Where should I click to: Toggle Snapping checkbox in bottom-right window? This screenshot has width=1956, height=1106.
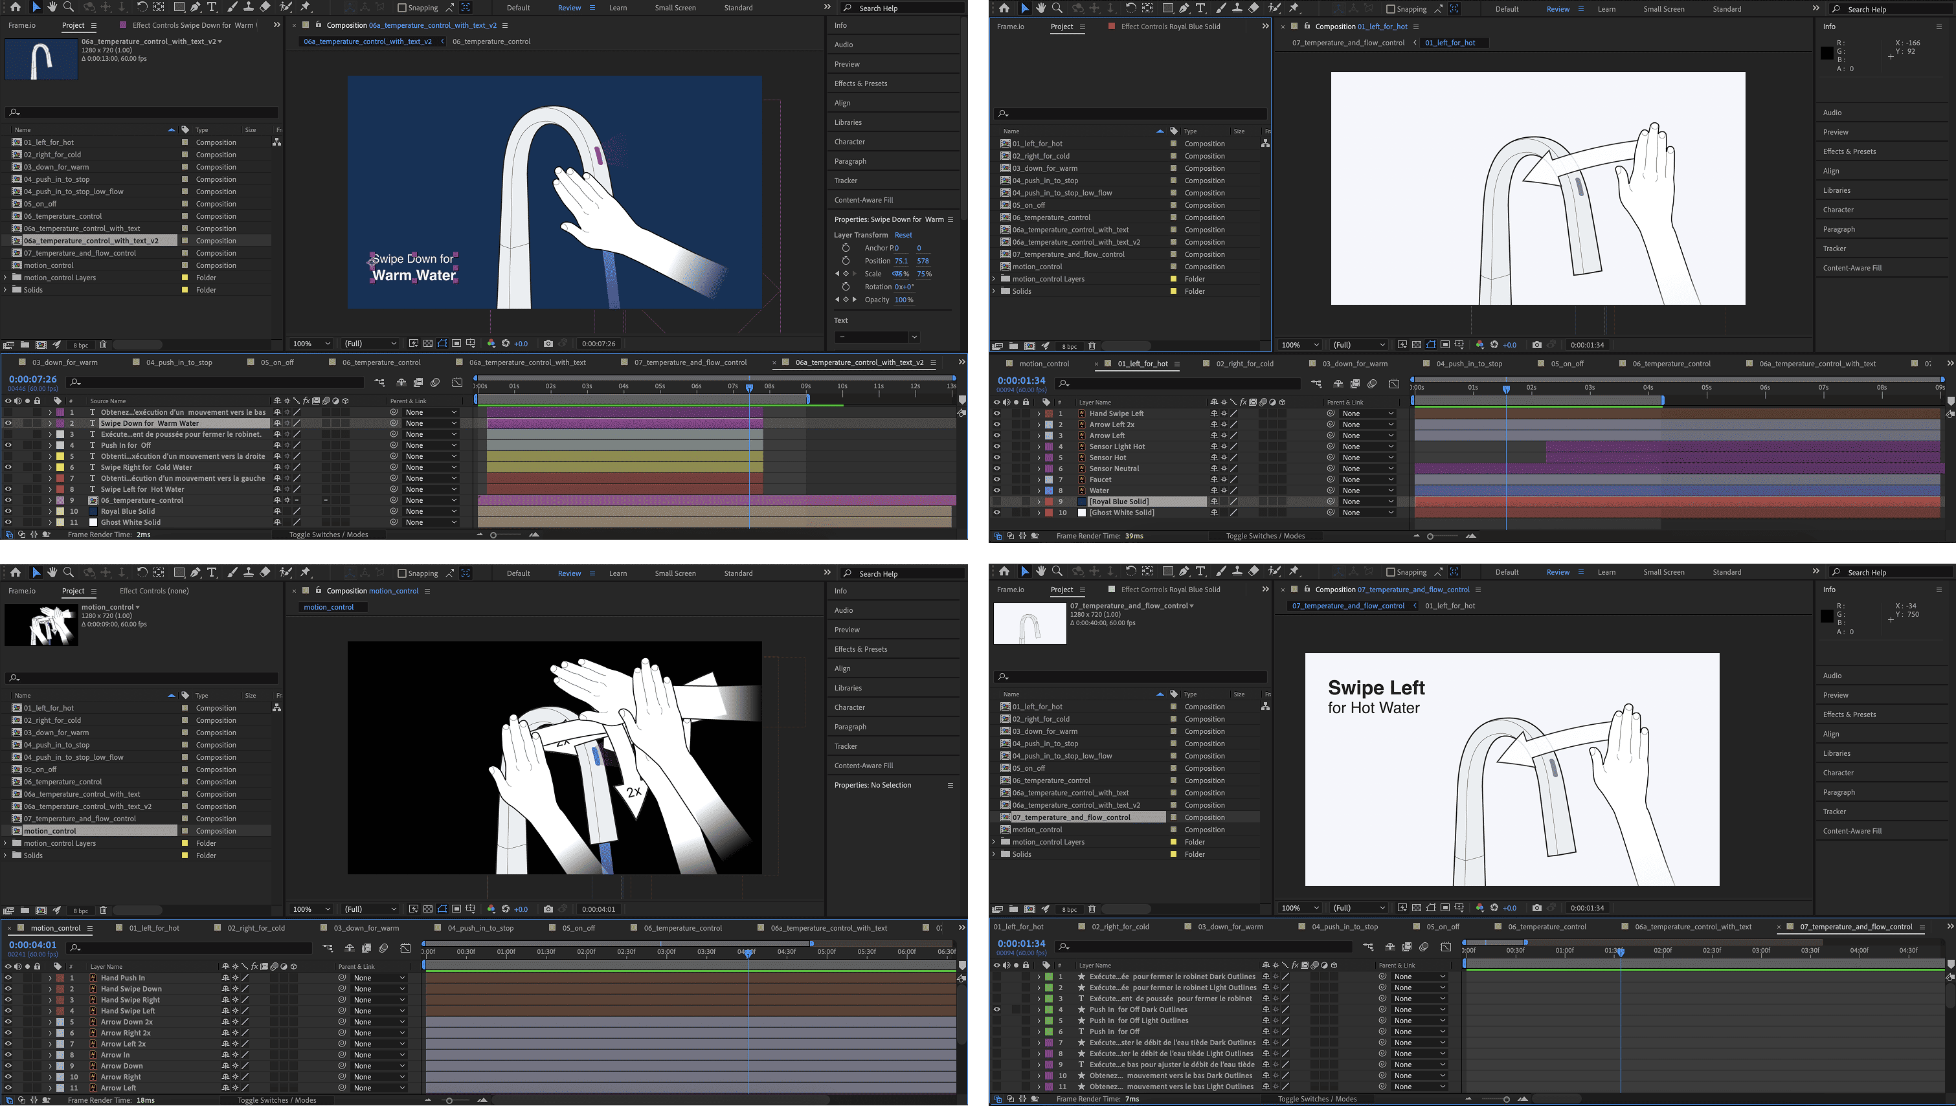pyautogui.click(x=1391, y=572)
